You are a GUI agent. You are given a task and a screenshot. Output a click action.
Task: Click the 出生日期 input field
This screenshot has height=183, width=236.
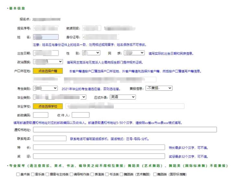click(x=46, y=53)
